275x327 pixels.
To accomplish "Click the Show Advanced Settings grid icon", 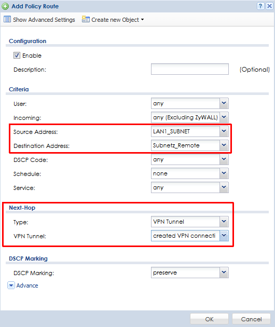I will click(x=7, y=19).
